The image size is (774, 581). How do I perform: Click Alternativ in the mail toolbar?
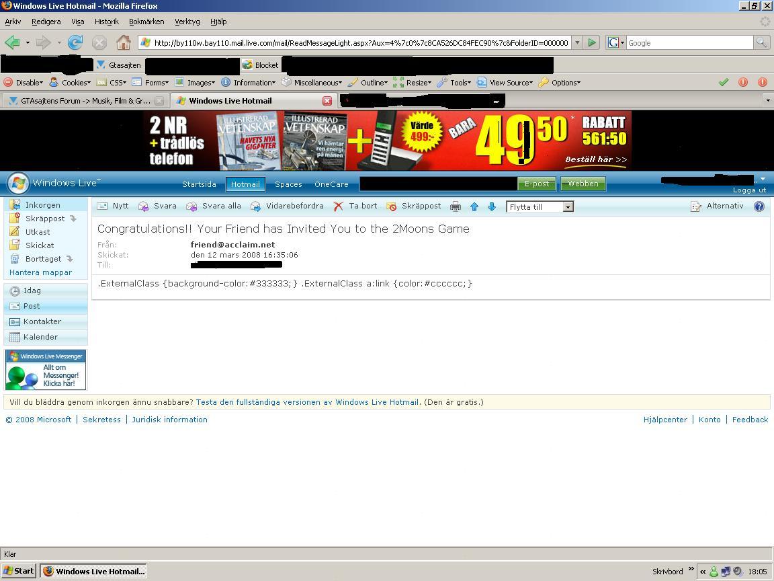(718, 206)
